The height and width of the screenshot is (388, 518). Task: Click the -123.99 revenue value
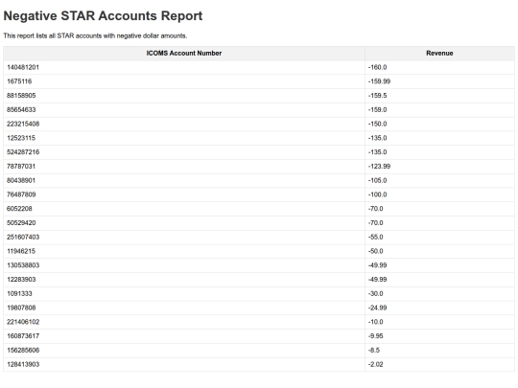[x=379, y=167]
